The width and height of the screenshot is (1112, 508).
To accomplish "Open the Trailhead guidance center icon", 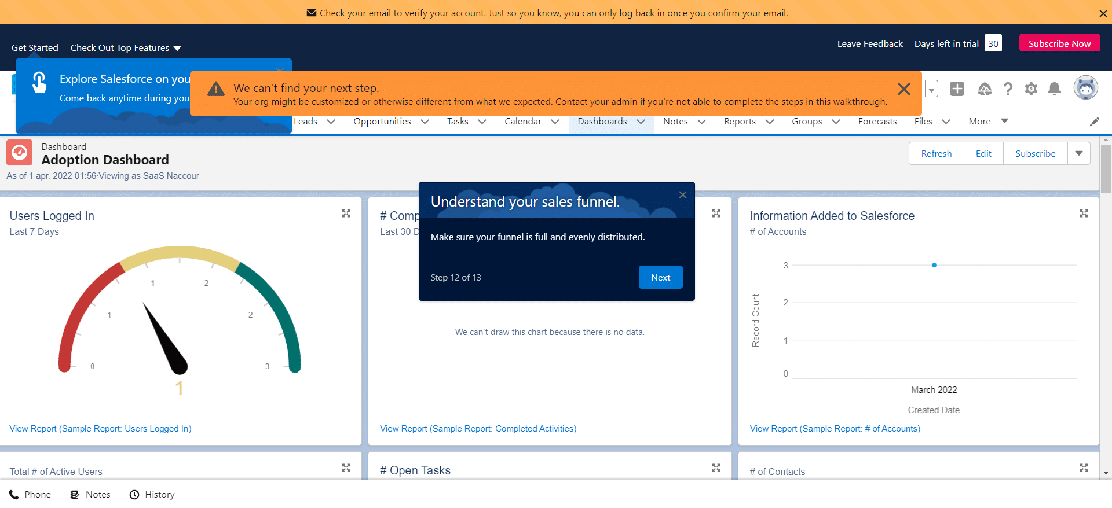I will (985, 89).
